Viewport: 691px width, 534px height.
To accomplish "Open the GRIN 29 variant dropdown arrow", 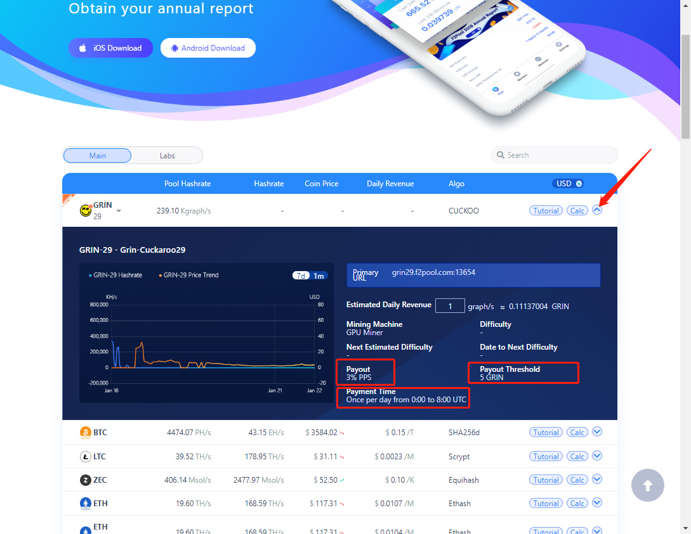I will pyautogui.click(x=119, y=211).
